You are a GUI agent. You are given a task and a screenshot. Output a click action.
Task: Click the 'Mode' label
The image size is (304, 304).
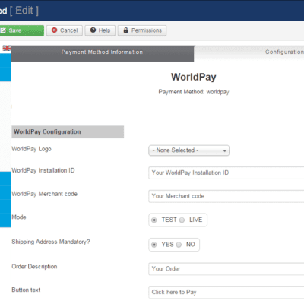pyautogui.click(x=19, y=217)
